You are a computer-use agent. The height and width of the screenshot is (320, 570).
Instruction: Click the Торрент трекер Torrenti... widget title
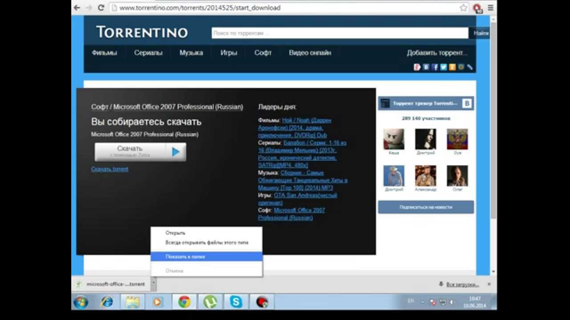pos(425,104)
